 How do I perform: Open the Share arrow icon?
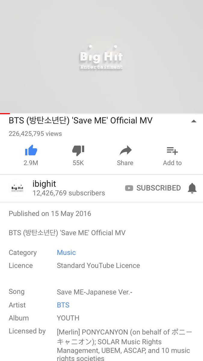click(x=125, y=150)
